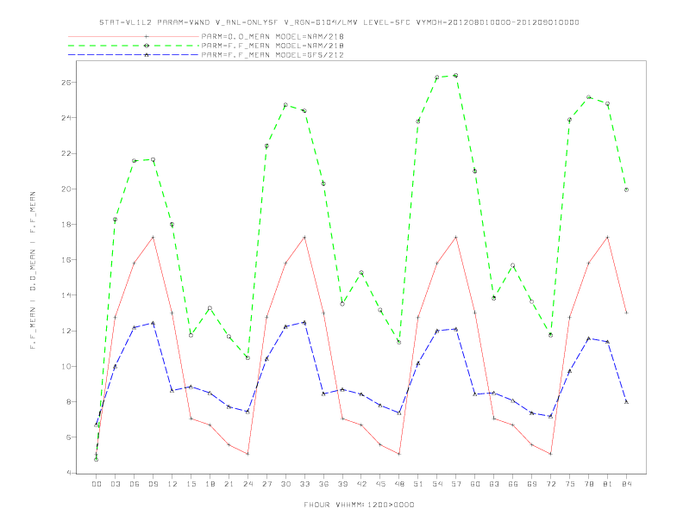Click the x-axis tick label 03

[115, 484]
